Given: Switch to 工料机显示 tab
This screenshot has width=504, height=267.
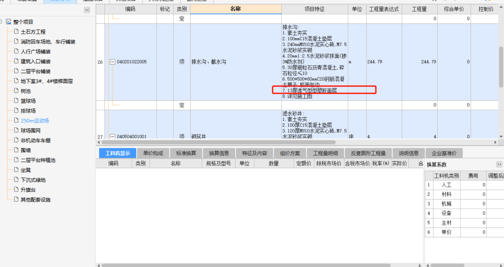Looking at the screenshot, I should coord(118,153).
